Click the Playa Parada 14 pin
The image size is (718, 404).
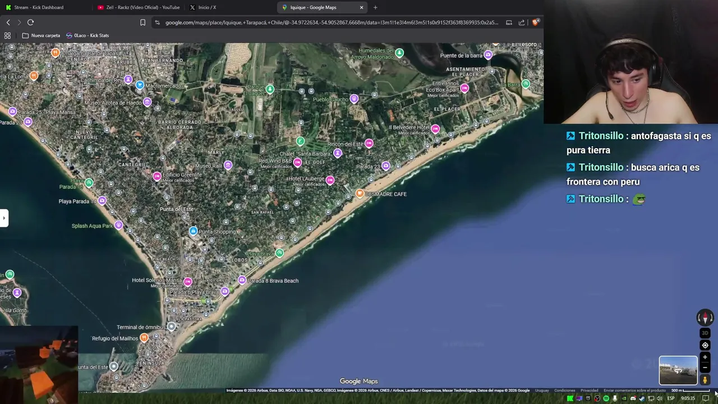[x=102, y=200]
